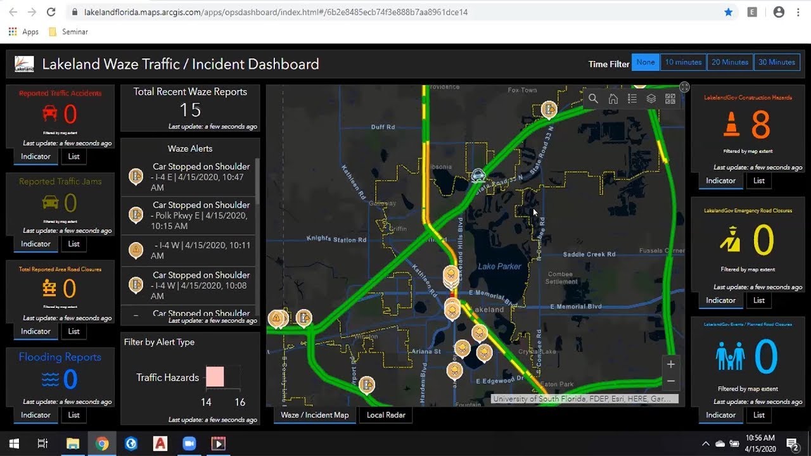Click the map attribution credits text
Viewport: 811px width, 456px height.
585,399
